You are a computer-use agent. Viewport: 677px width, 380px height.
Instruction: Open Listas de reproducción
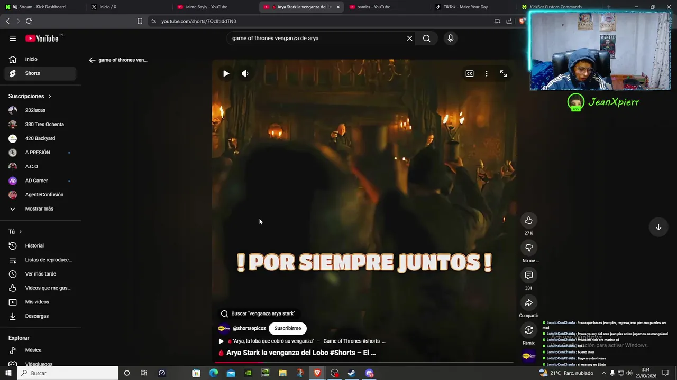pos(40,260)
